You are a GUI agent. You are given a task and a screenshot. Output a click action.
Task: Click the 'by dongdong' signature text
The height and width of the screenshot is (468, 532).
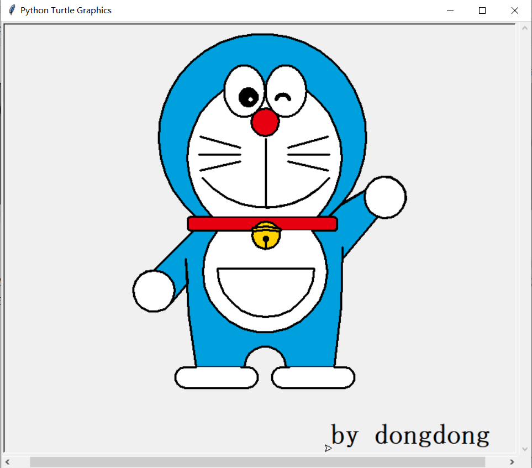(410, 435)
